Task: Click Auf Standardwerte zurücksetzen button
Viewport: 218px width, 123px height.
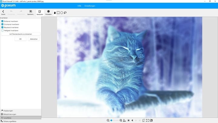Action: 21,34
